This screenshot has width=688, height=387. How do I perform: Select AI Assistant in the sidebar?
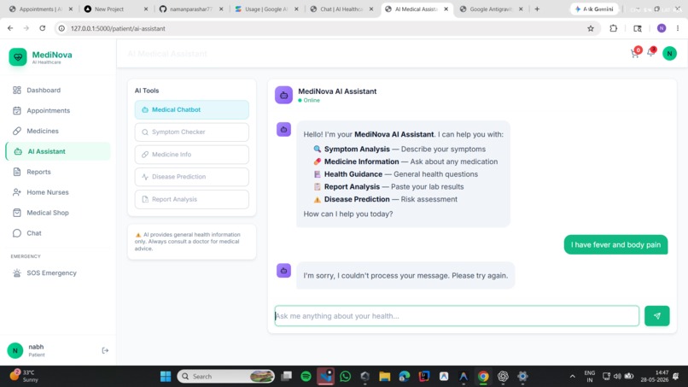tap(58, 151)
